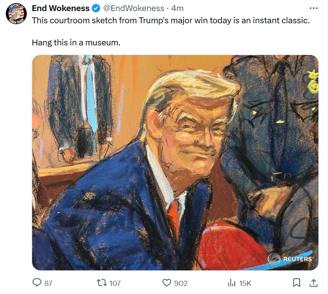Click the reply speech bubble icon

click(x=37, y=283)
